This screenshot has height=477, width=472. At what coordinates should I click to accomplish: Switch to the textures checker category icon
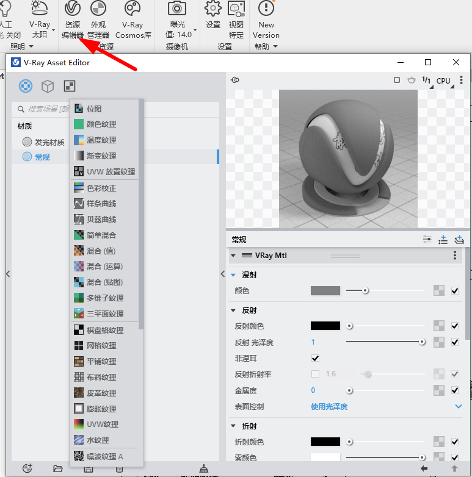[x=70, y=86]
